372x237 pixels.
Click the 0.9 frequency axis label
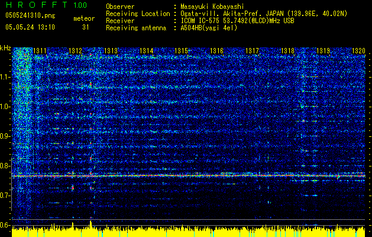point(5,136)
